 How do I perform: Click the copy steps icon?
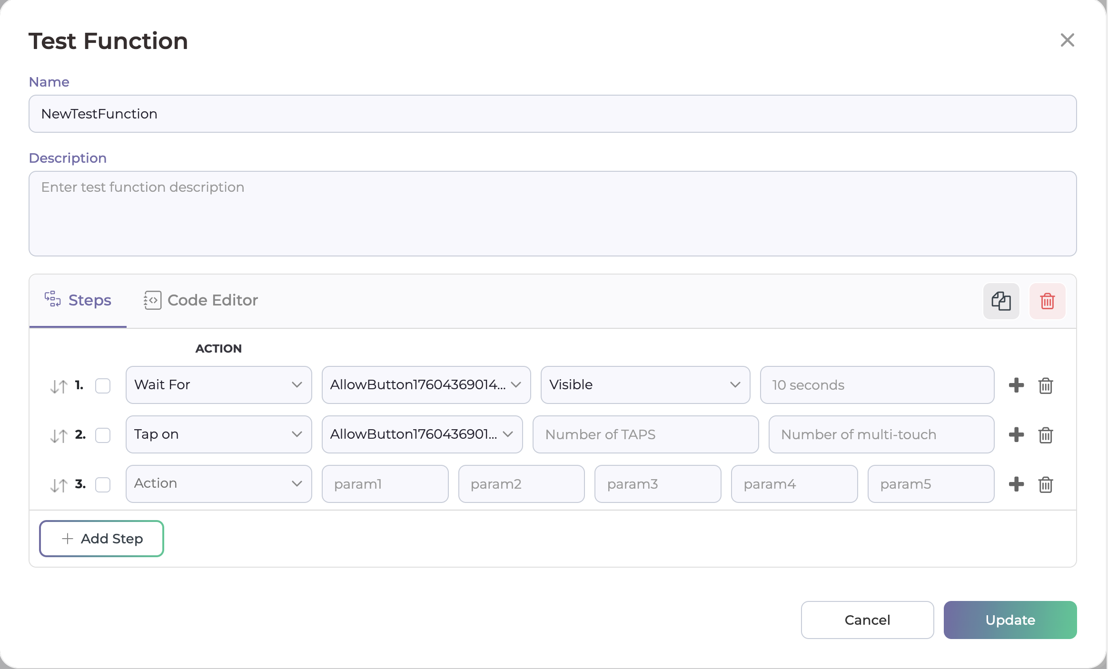coord(1001,301)
